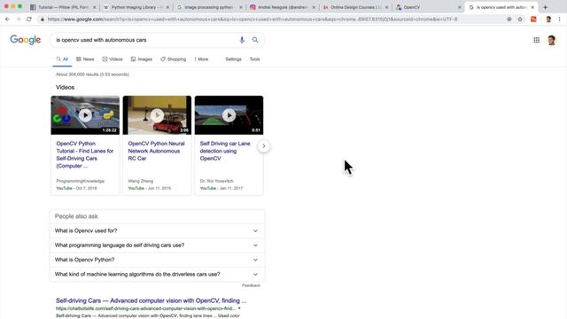
Task: Open the red extension icon in toolbar
Action: click(x=533, y=19)
